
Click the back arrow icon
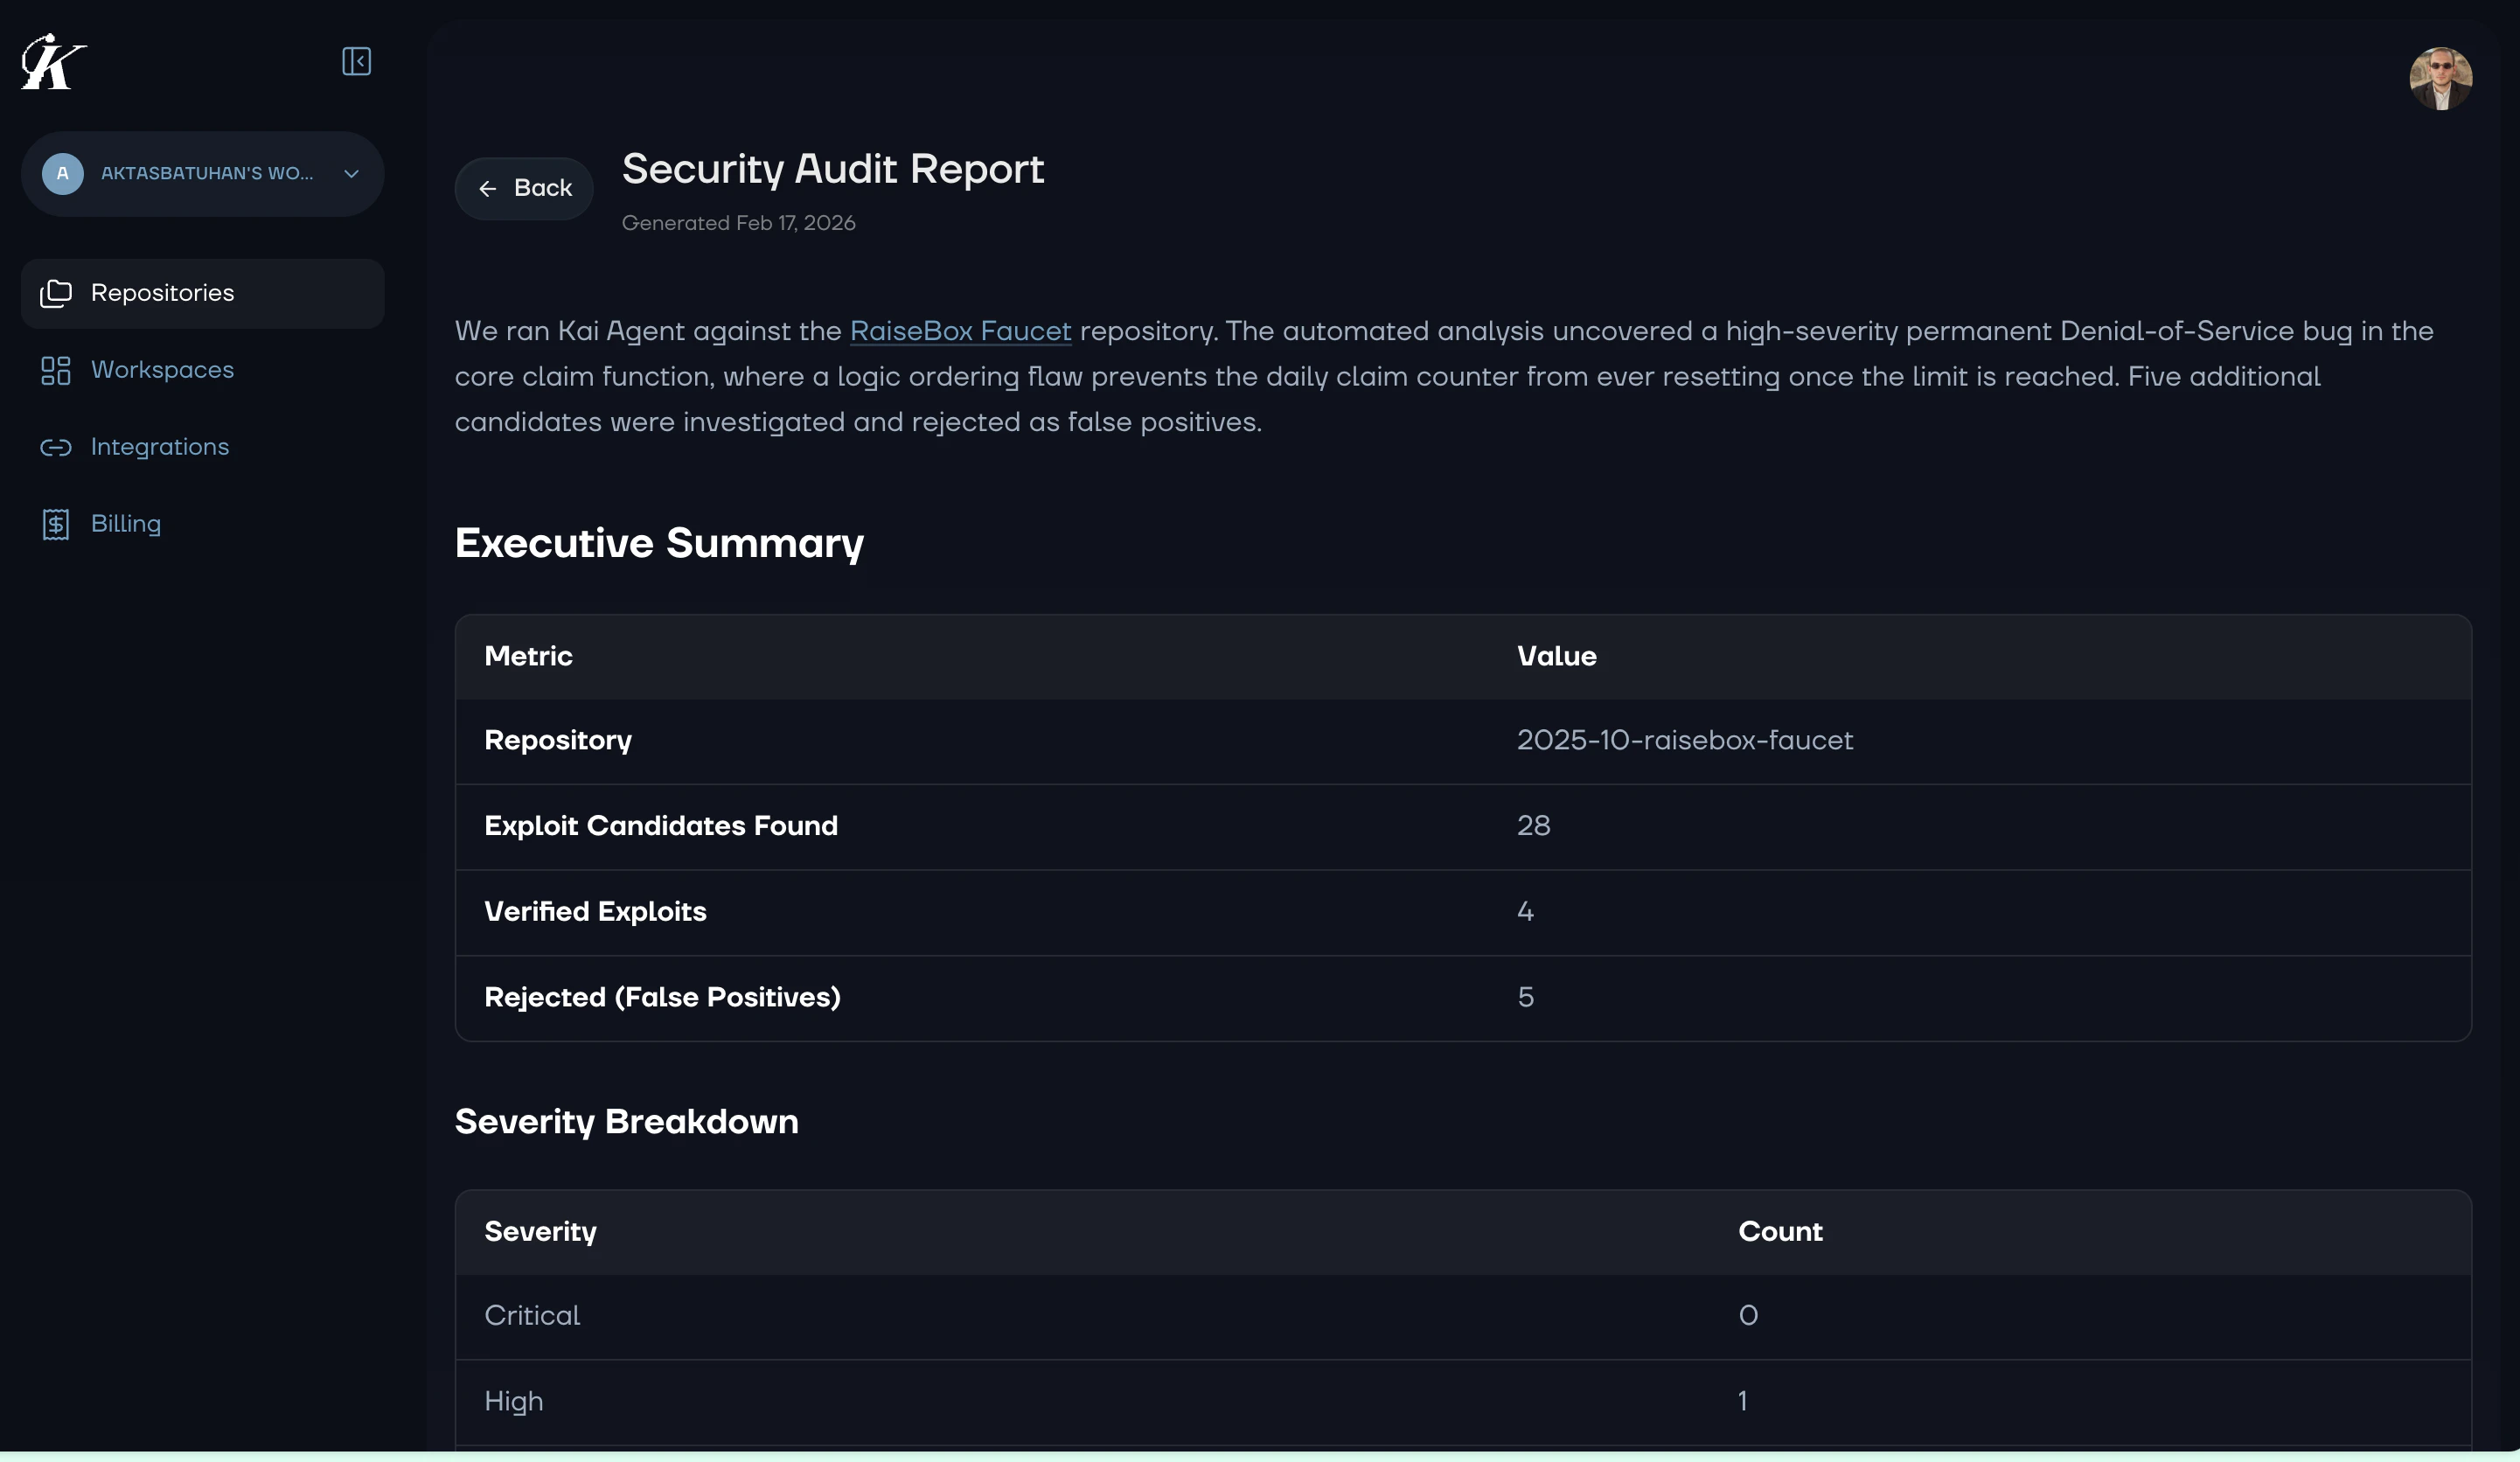(488, 188)
